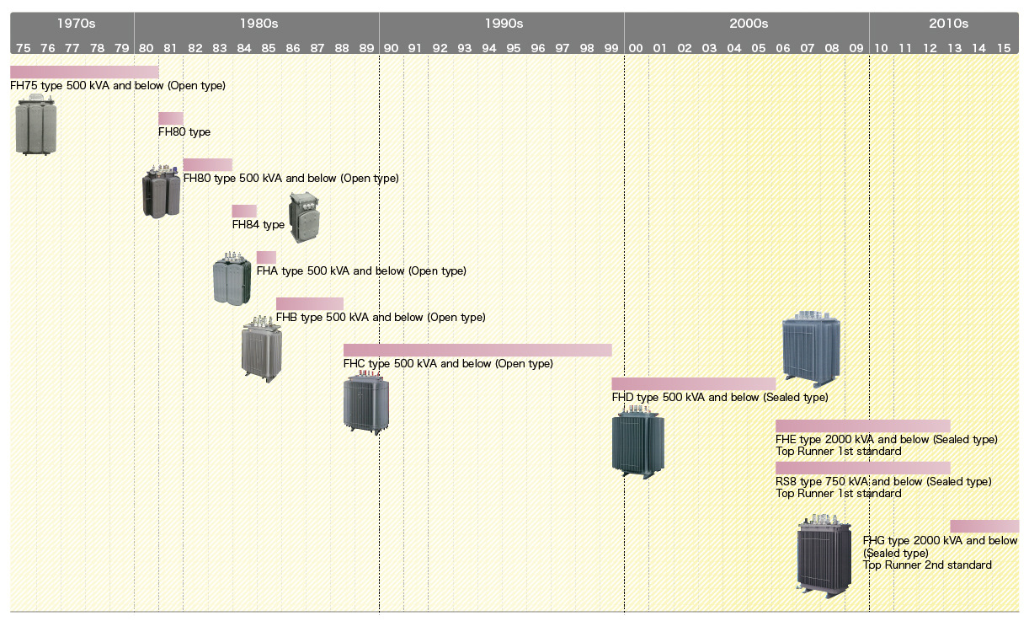Click the year 89 column header

[x=366, y=48]
